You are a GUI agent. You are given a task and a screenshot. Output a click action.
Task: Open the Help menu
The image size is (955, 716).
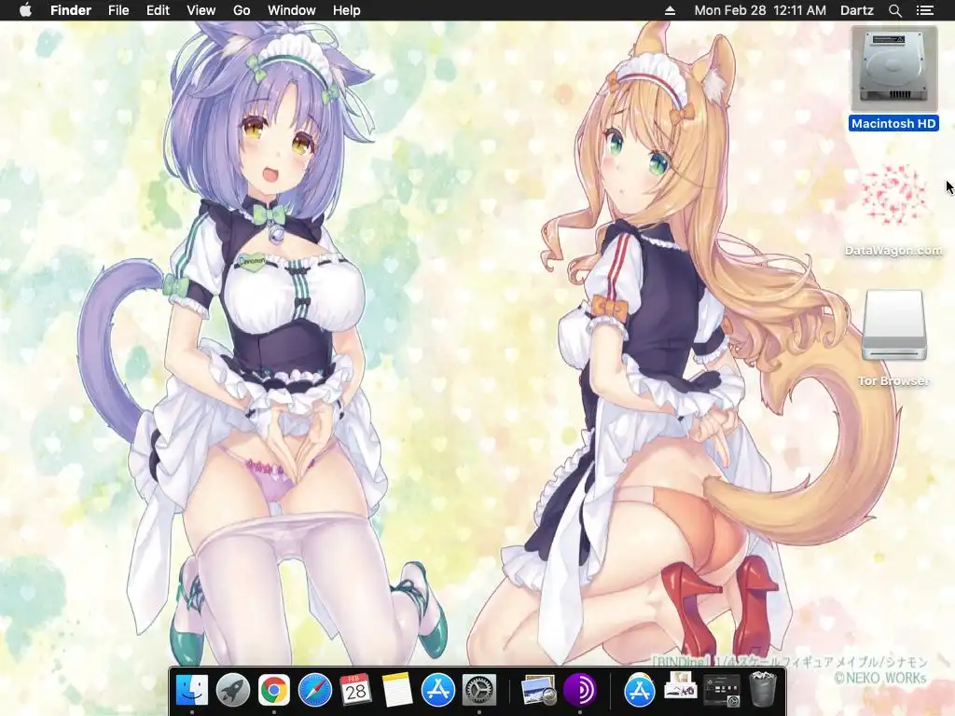pyautogui.click(x=347, y=10)
